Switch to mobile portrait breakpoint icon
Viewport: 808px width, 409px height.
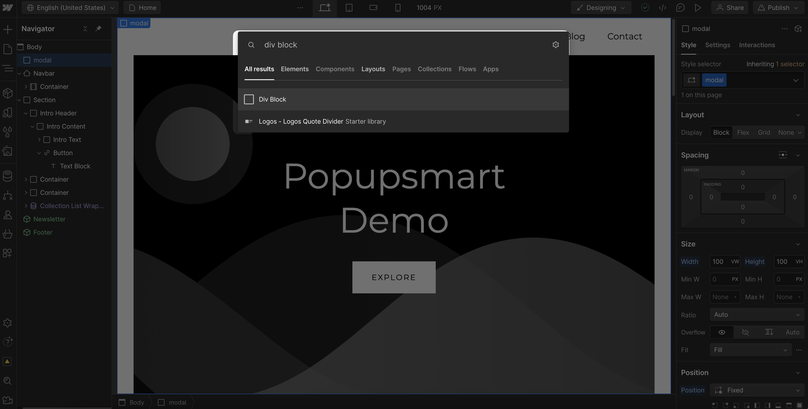(398, 8)
